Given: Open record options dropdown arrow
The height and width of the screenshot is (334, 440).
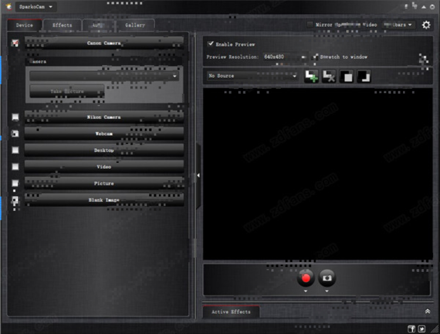Looking at the screenshot, I should coord(306,291).
